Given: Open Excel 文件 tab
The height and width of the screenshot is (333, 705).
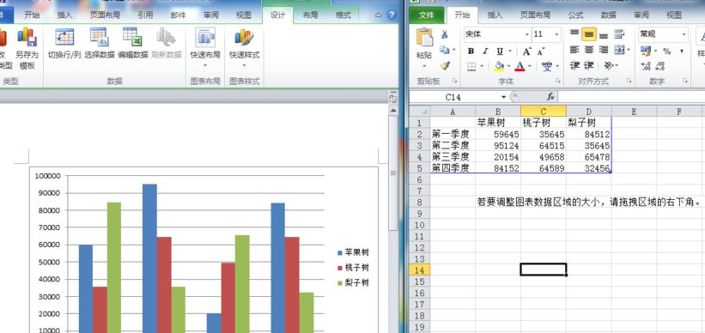Looking at the screenshot, I should [427, 15].
